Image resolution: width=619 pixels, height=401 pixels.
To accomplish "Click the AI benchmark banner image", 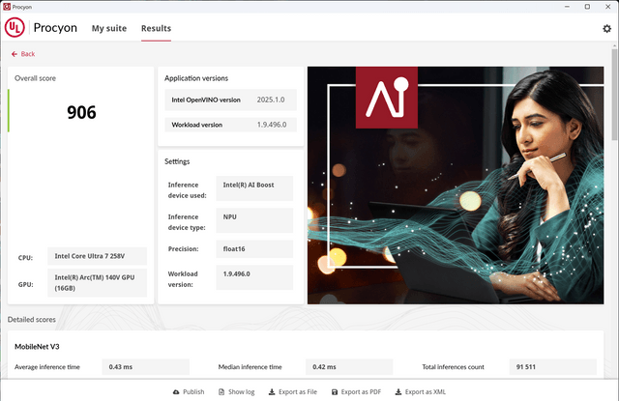I will 456,186.
